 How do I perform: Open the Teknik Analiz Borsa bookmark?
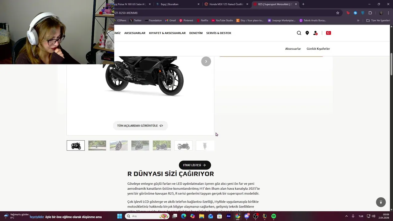[x=313, y=21]
